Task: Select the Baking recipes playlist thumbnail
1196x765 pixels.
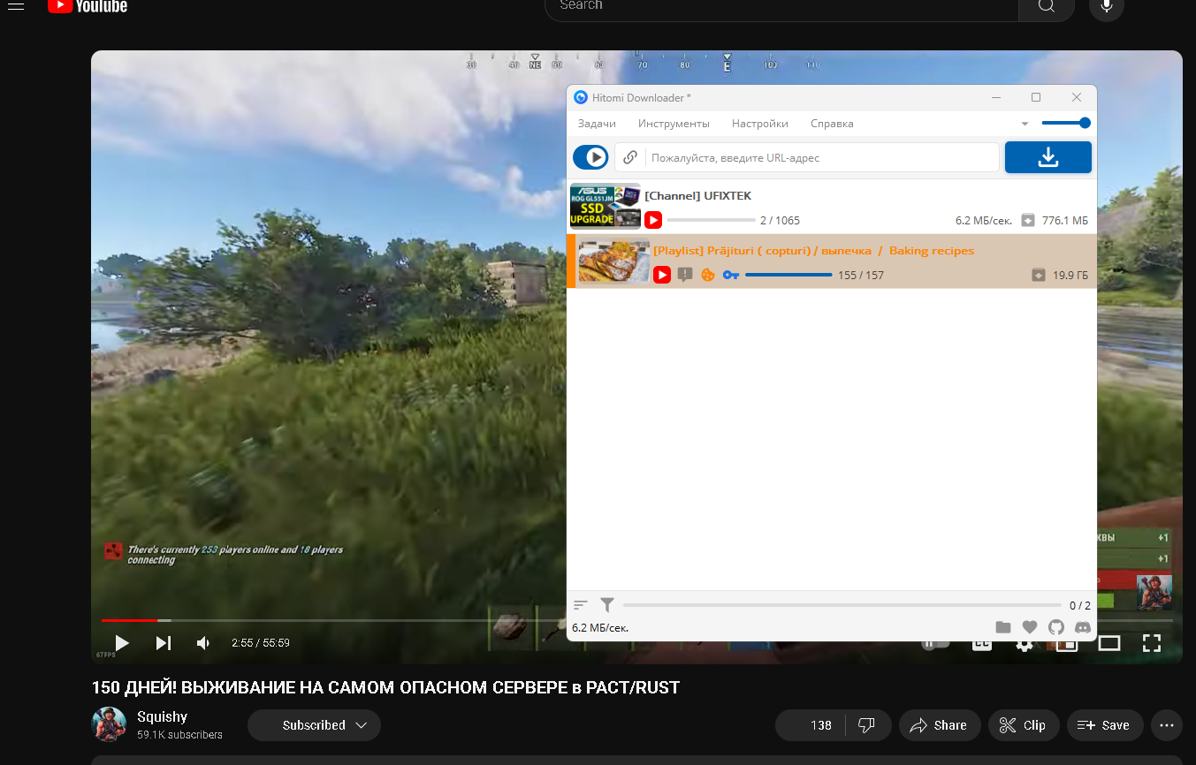Action: (614, 261)
